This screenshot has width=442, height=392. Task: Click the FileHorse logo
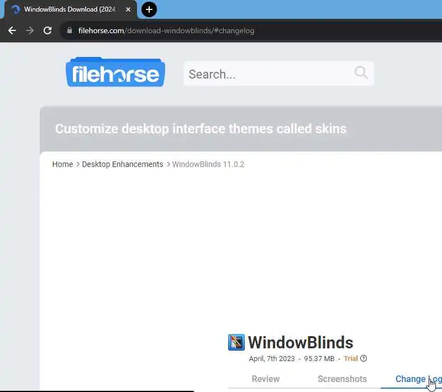tap(115, 72)
